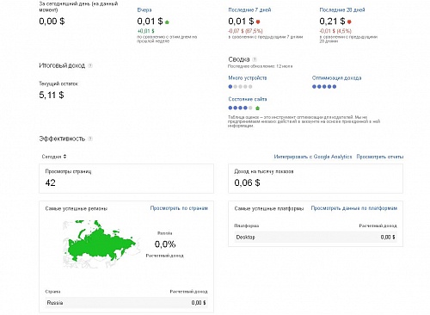Click red indicator beside last 28 days earnings
The width and height of the screenshot is (430, 315).
[x=349, y=22]
